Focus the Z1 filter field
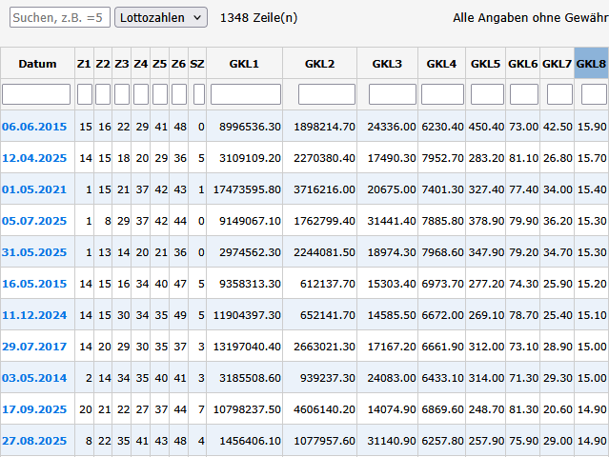 click(x=85, y=94)
